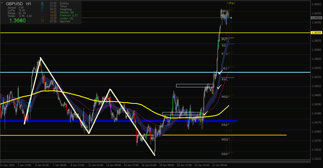Click the check mark on the light blue line
This screenshot has width=323, height=168.
click(x=220, y=72)
